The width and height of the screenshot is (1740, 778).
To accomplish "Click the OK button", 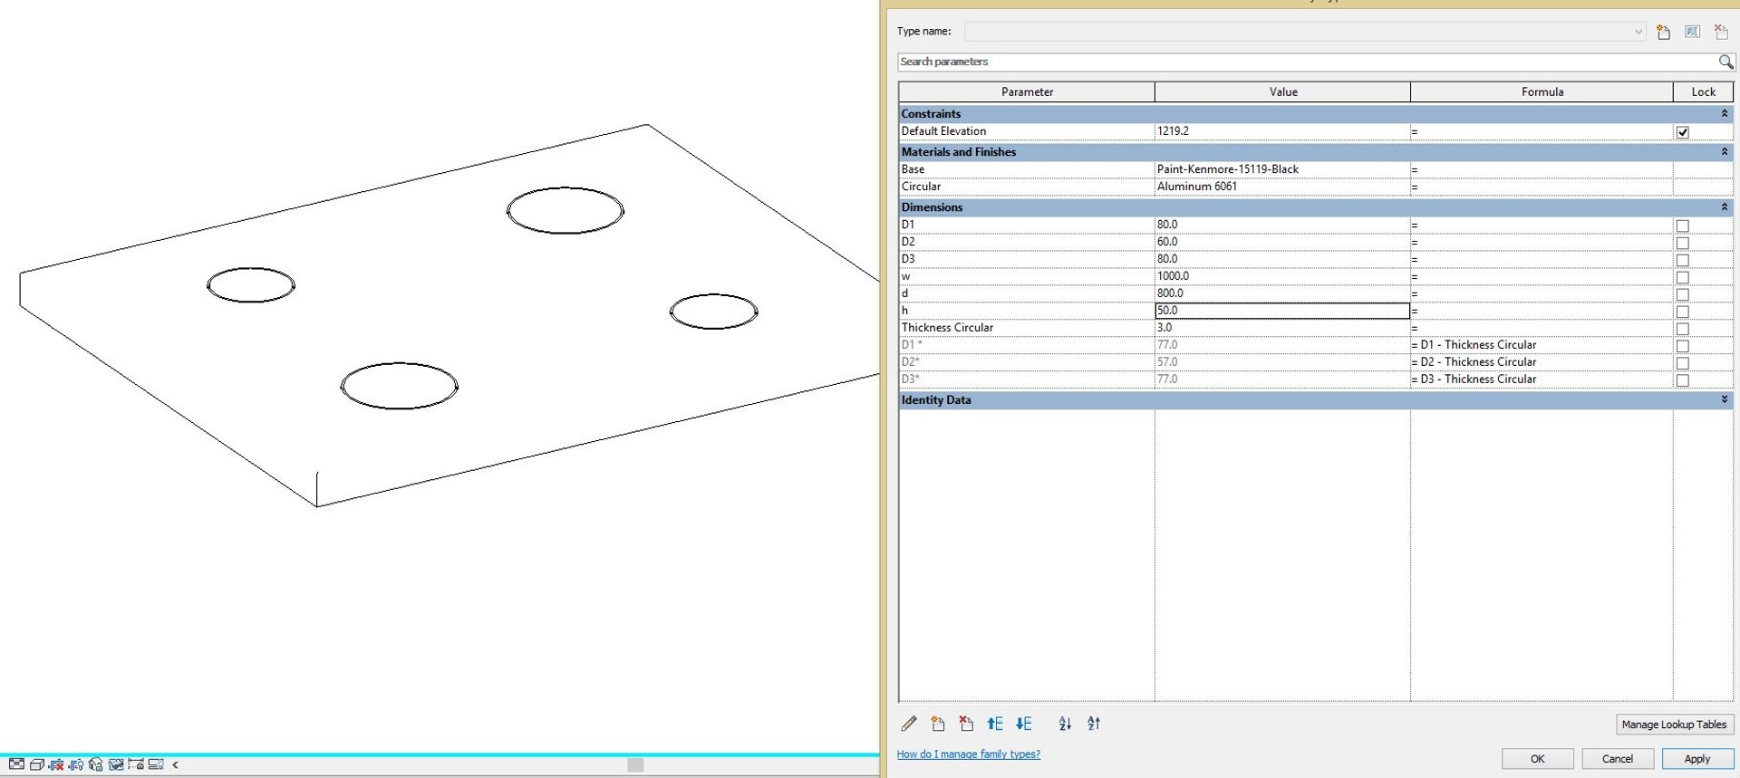I will 1538,759.
